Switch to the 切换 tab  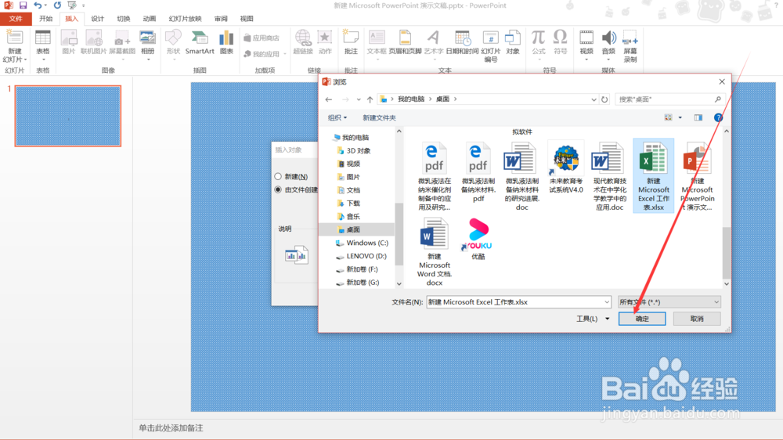(x=124, y=19)
